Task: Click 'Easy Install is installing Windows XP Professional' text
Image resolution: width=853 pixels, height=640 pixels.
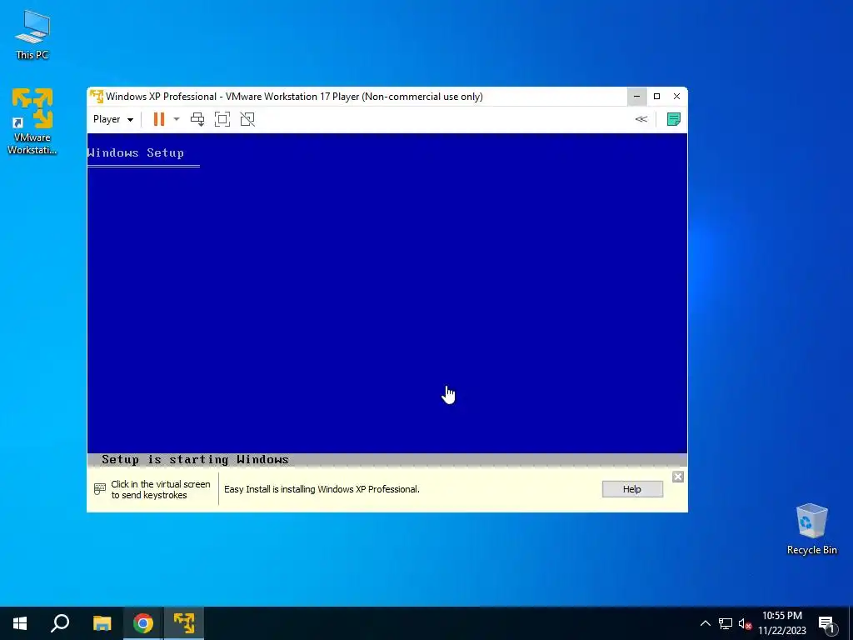Action: [x=322, y=489]
